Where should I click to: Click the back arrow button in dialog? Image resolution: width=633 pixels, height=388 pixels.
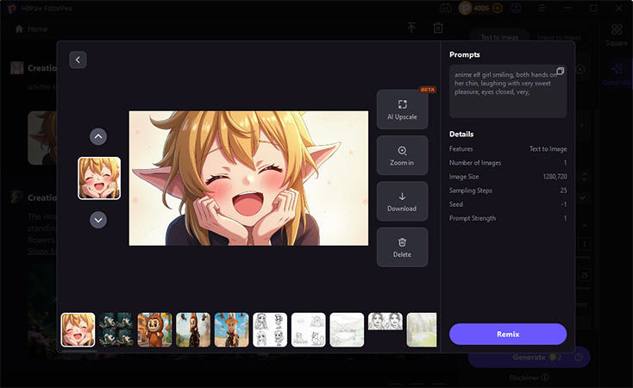click(x=78, y=59)
